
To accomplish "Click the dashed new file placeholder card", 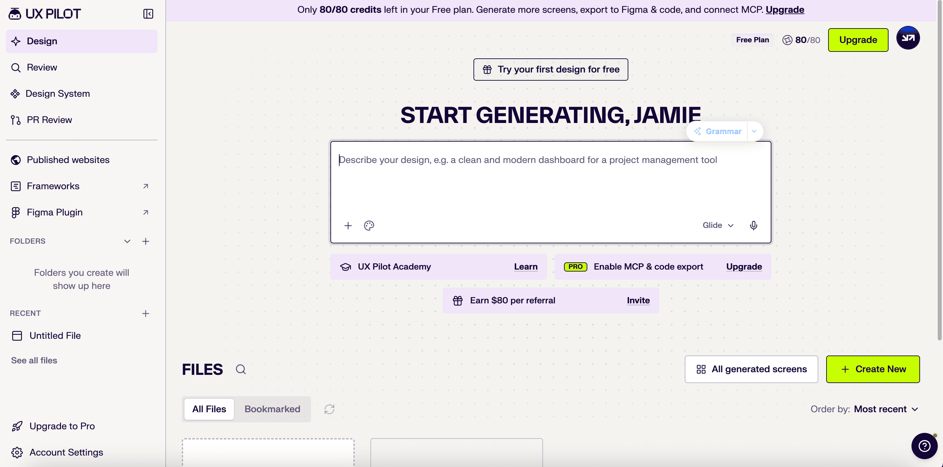I will click(268, 452).
